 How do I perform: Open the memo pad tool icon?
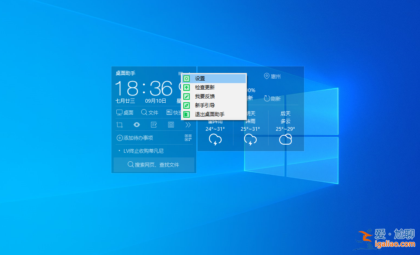tap(154, 125)
